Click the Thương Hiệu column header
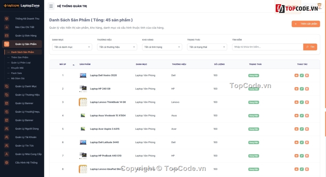Viewport: 326px width, 177px height. [x=179, y=64]
